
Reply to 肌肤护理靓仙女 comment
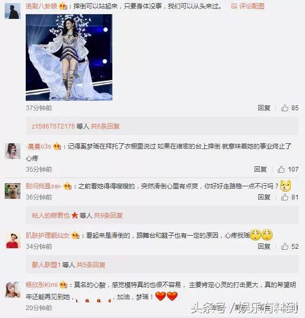point(264,247)
